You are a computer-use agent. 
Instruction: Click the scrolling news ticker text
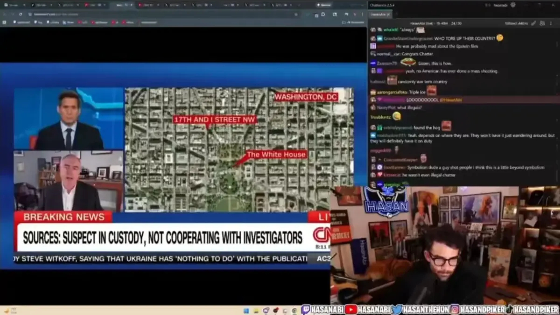161,259
